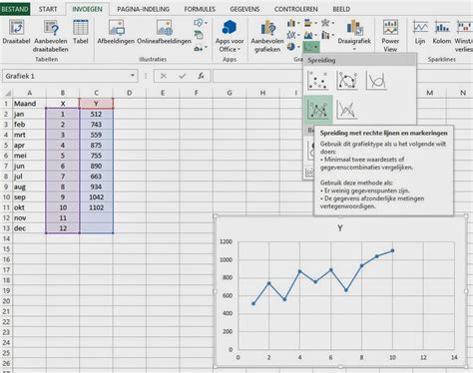The width and height of the screenshot is (473, 373).
Task: Click cell containing 1102
Action: [x=96, y=207]
